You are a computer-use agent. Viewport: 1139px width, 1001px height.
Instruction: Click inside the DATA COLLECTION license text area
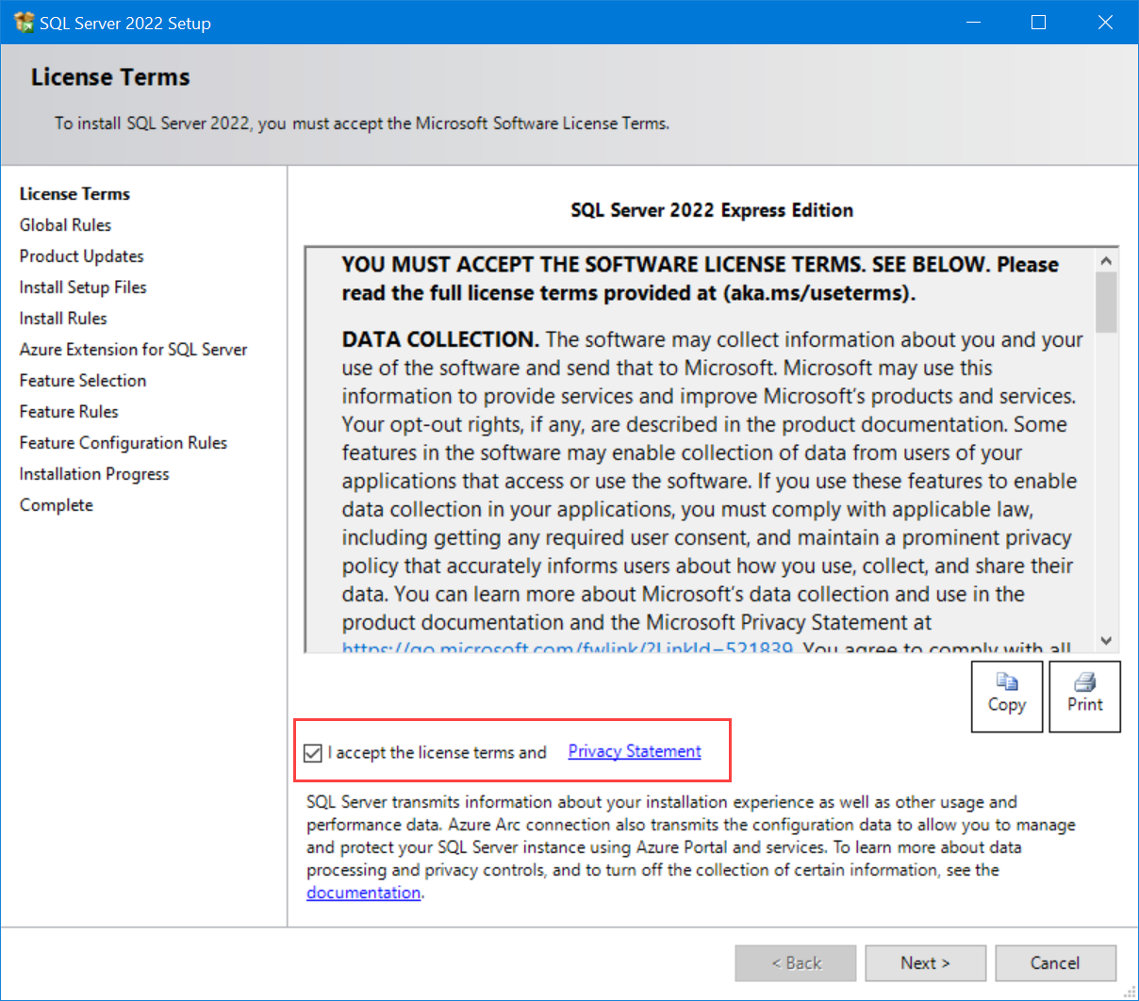[660, 424]
